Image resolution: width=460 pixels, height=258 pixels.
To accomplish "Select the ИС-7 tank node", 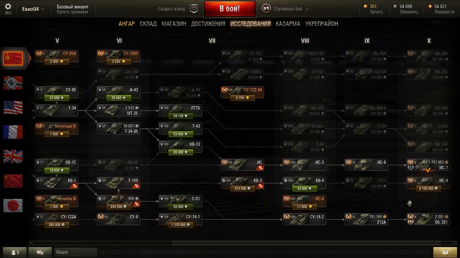I will tap(428, 165).
